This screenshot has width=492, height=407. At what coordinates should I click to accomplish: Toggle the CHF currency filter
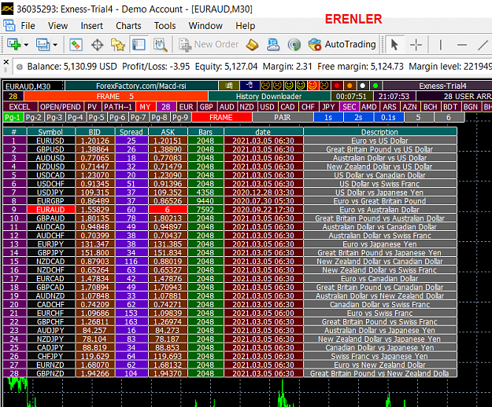click(x=308, y=107)
